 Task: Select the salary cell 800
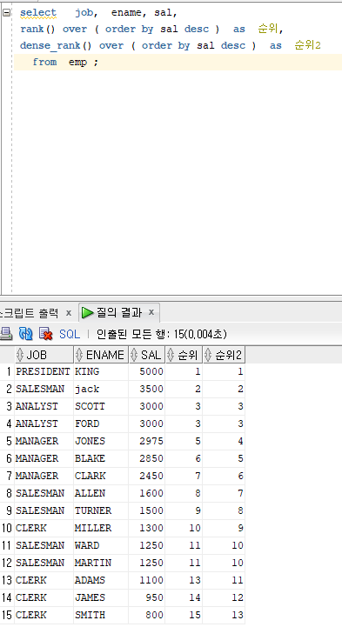147,615
